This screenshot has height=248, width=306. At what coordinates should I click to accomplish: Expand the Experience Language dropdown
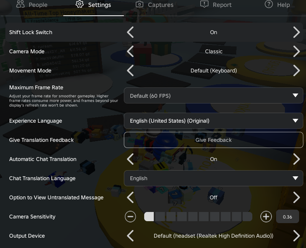(x=214, y=121)
